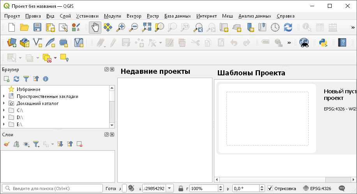The image size is (357, 194).
Task: Save project with the floppy disk icon
Action: tap(37, 27)
